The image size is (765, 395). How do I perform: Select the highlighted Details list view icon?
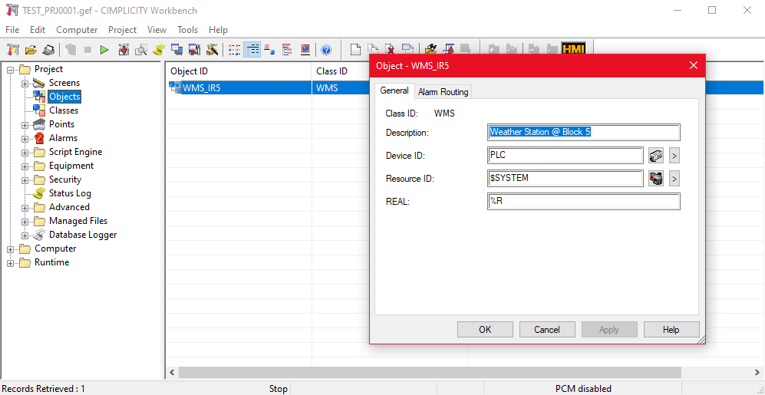tap(252, 49)
